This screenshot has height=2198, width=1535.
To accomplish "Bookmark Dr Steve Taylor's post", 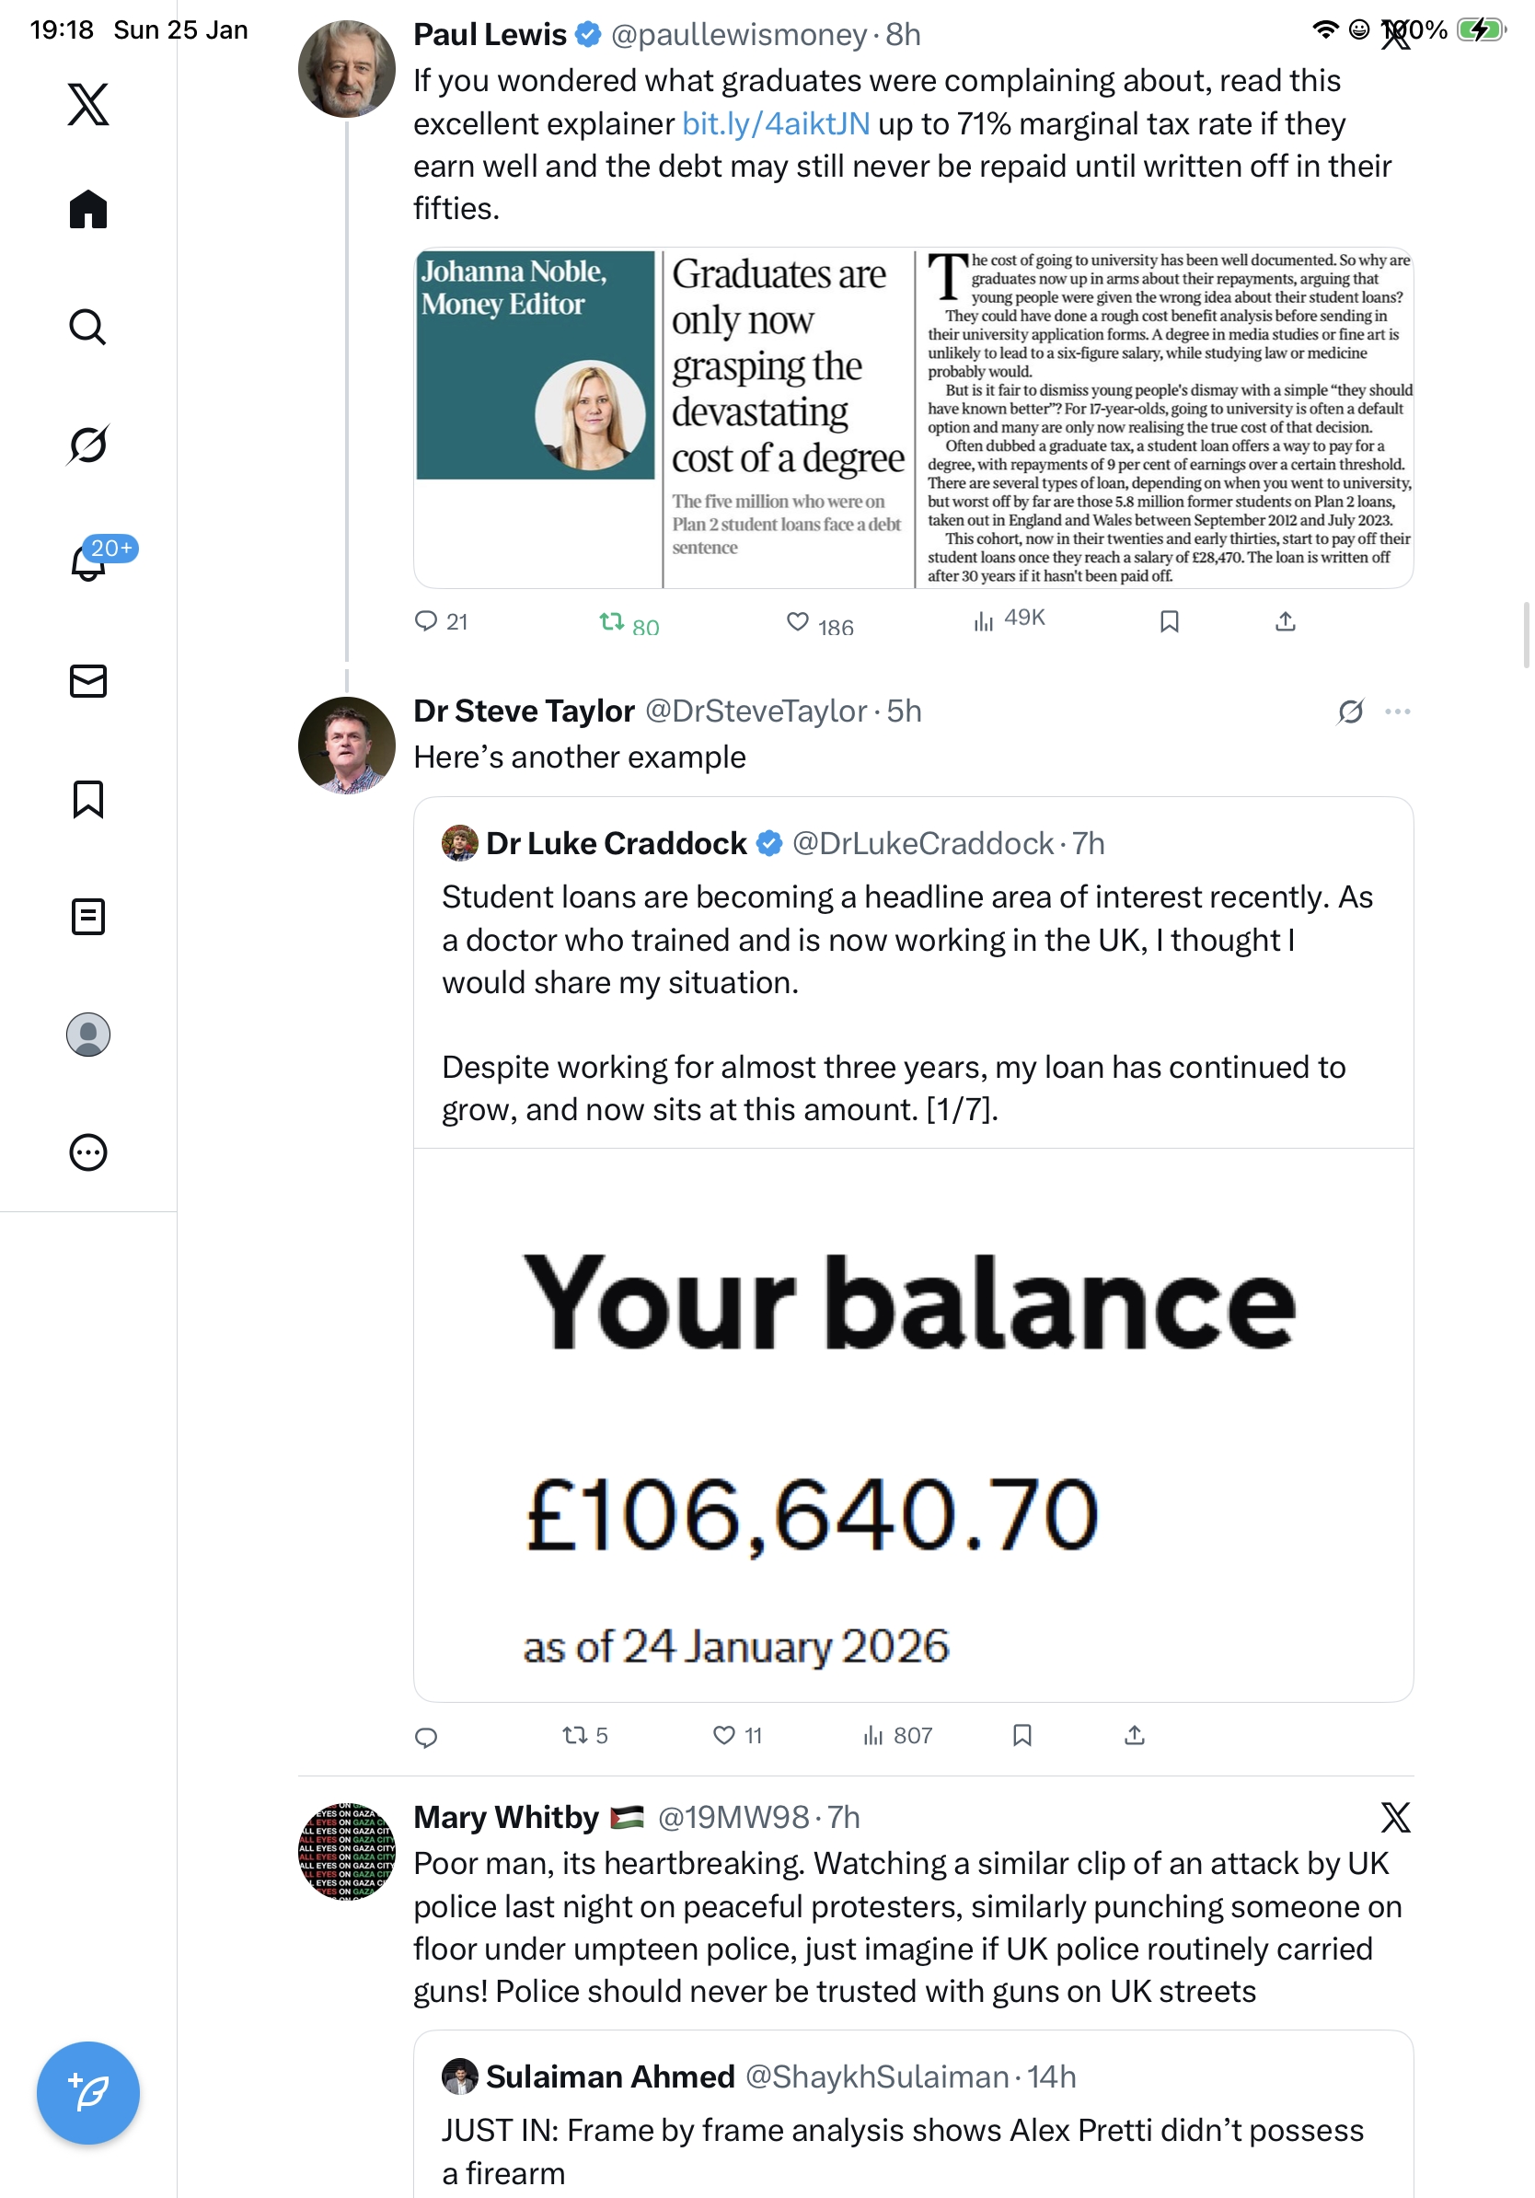I will pyautogui.click(x=1022, y=1736).
